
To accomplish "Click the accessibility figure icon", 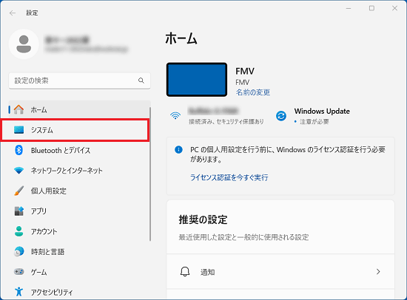I will point(18,292).
